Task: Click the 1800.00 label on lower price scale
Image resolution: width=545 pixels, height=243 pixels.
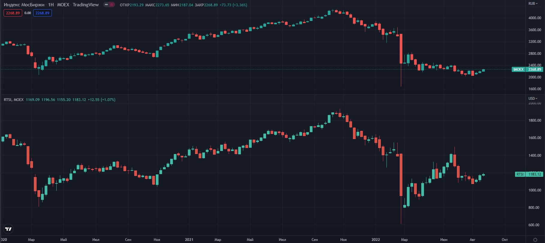Action: (x=535, y=120)
